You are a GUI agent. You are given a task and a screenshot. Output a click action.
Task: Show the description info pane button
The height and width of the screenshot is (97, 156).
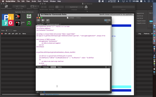tap(38, 92)
